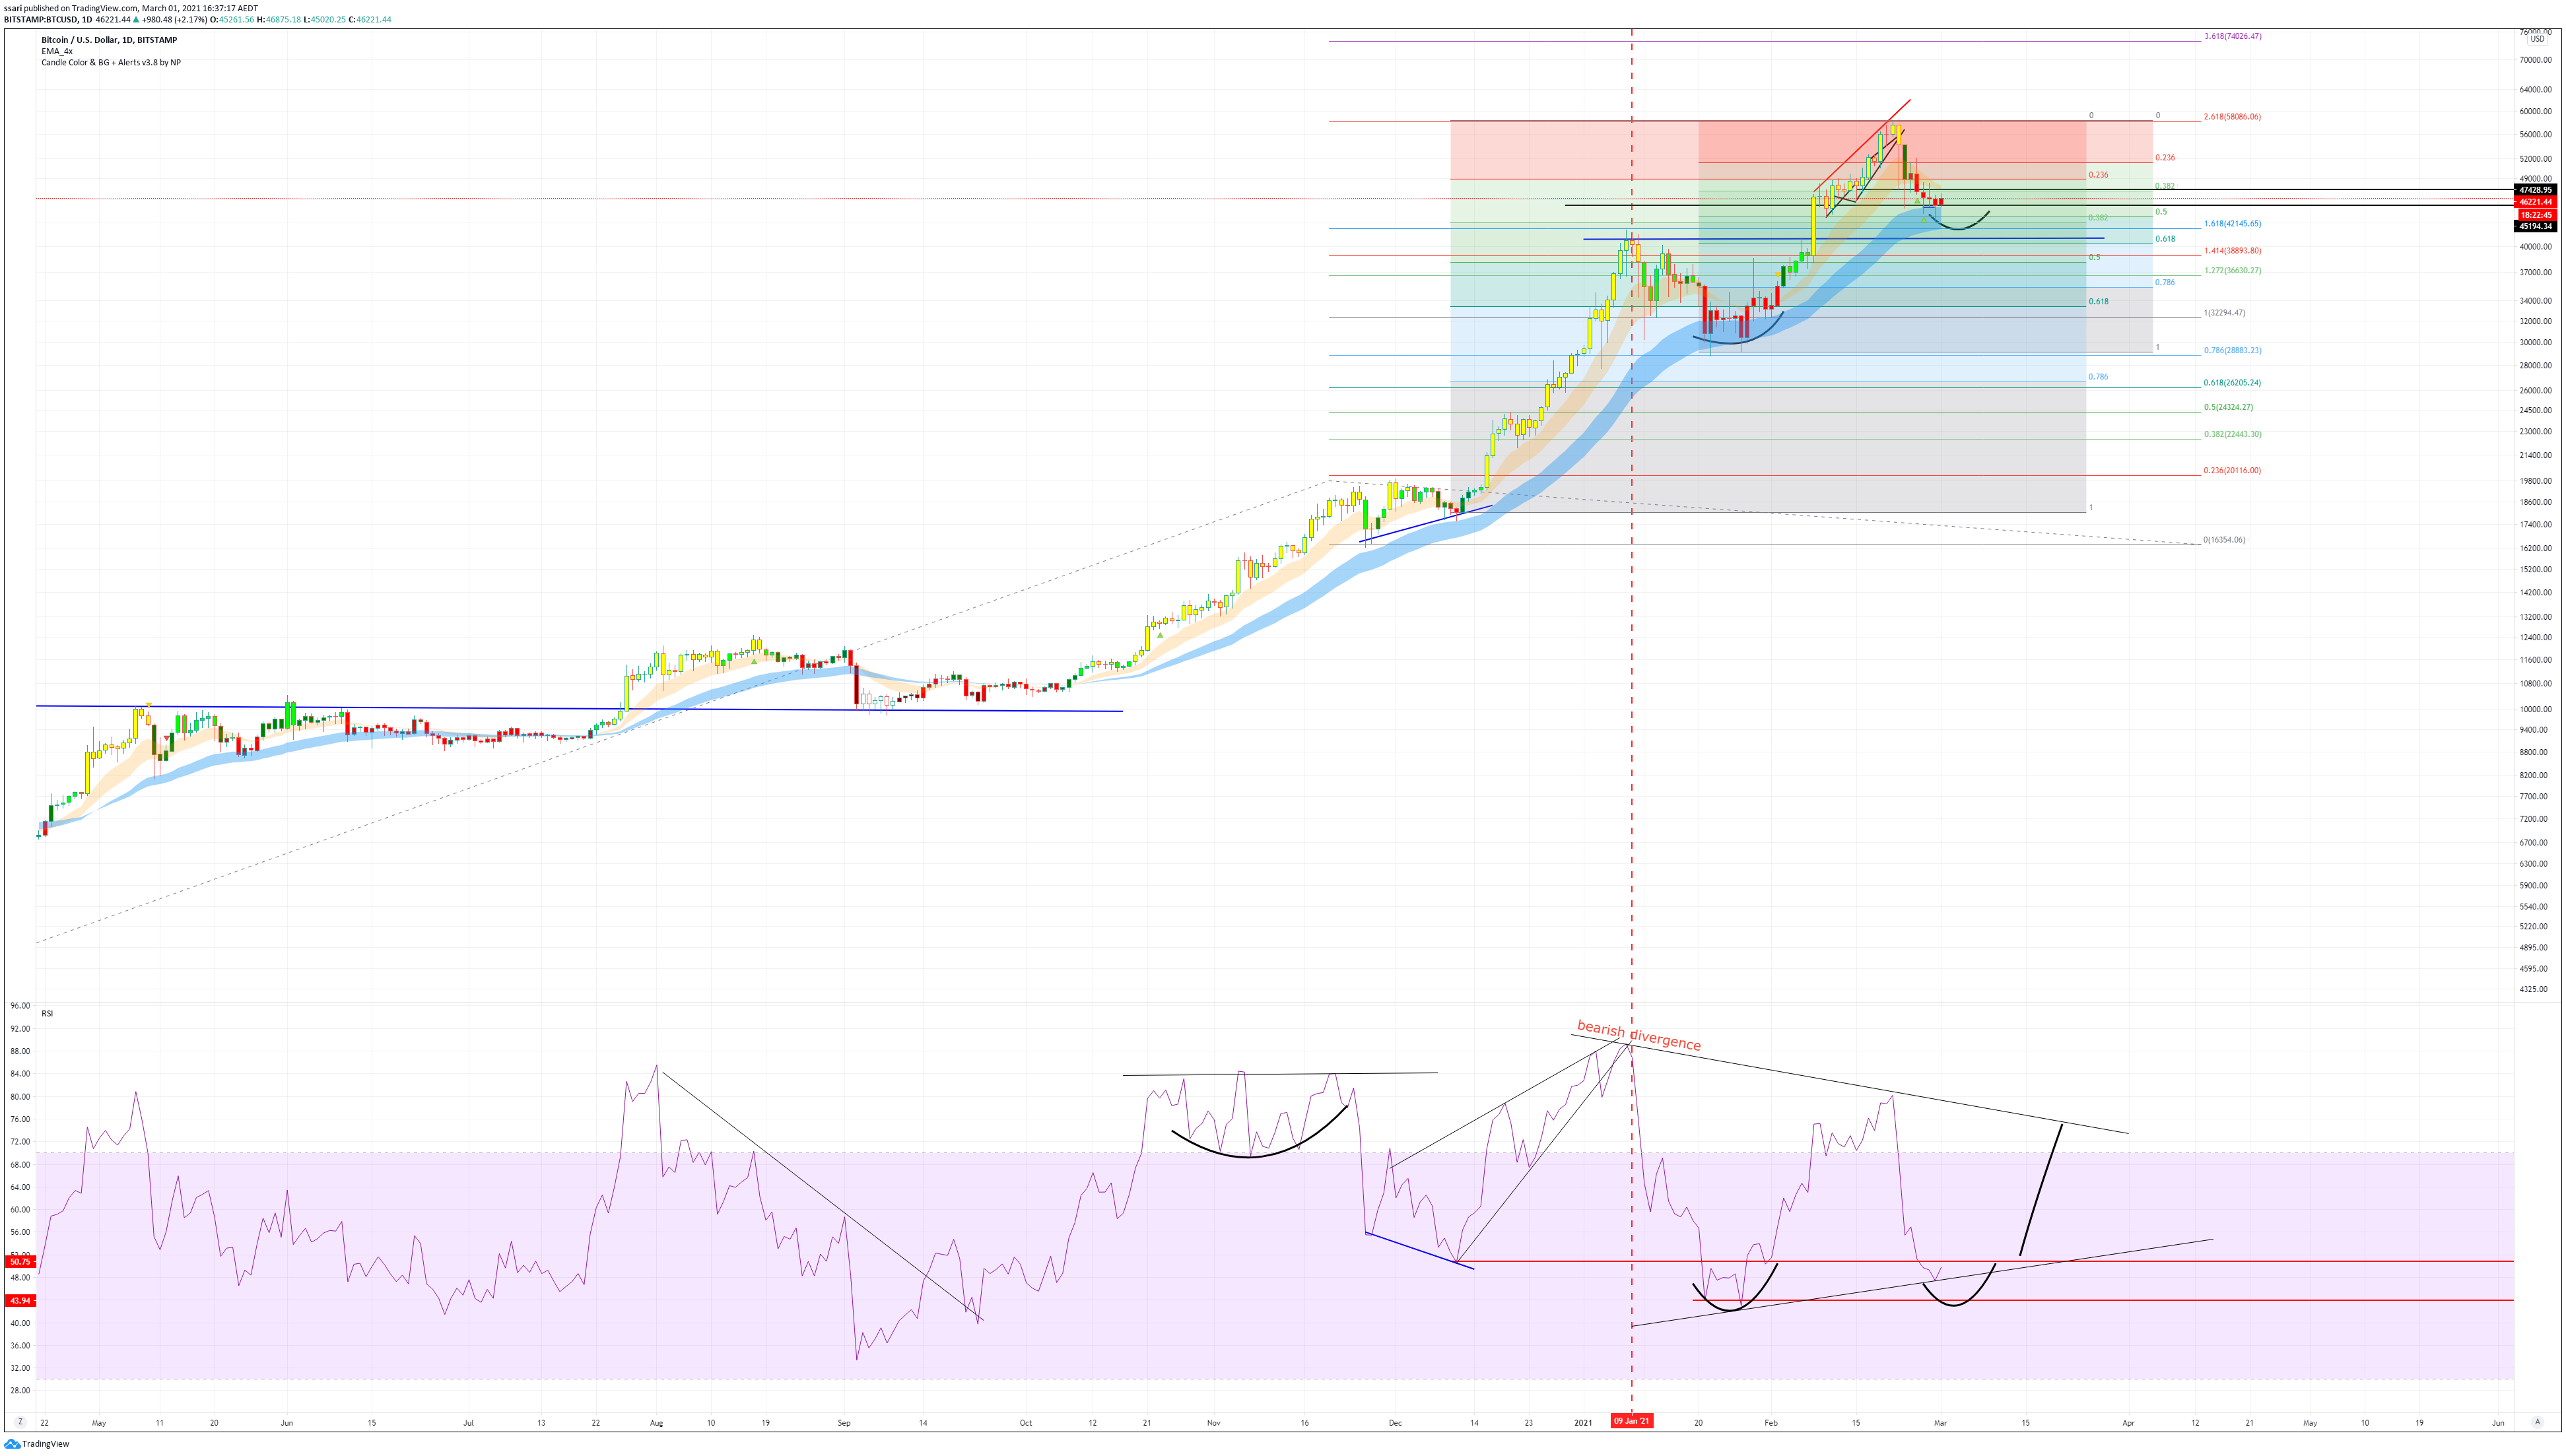Click the red 50.75 RSI level label
Screen dimensions: 2566x1456
pyautogui.click(x=20, y=1261)
